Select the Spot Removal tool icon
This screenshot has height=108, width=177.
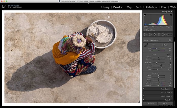150,34
